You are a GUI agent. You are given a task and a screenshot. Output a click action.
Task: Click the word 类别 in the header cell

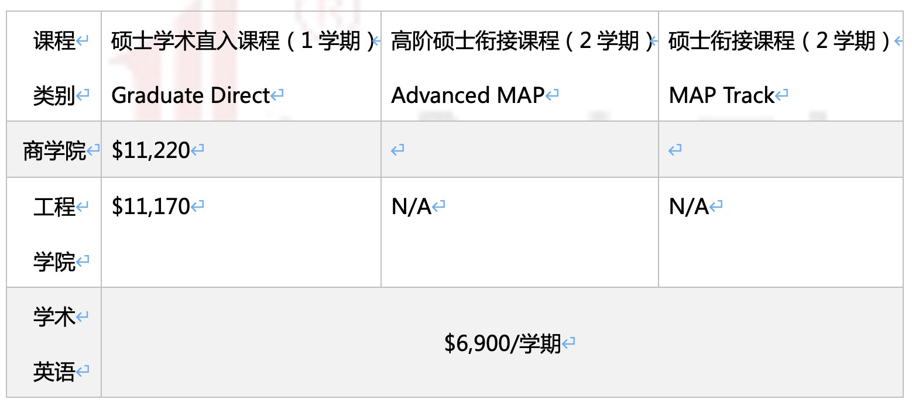tap(54, 95)
